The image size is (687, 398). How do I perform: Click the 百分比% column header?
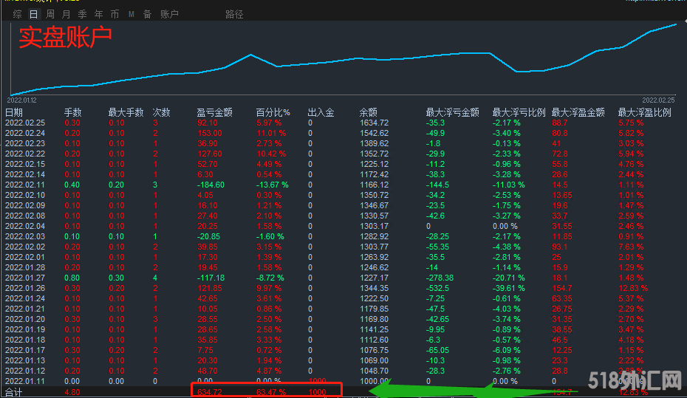pyautogui.click(x=273, y=113)
